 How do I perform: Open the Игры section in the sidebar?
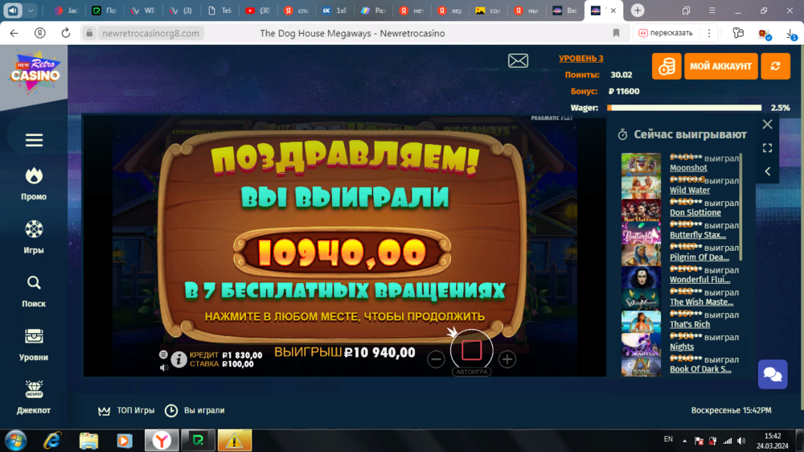pyautogui.click(x=34, y=237)
